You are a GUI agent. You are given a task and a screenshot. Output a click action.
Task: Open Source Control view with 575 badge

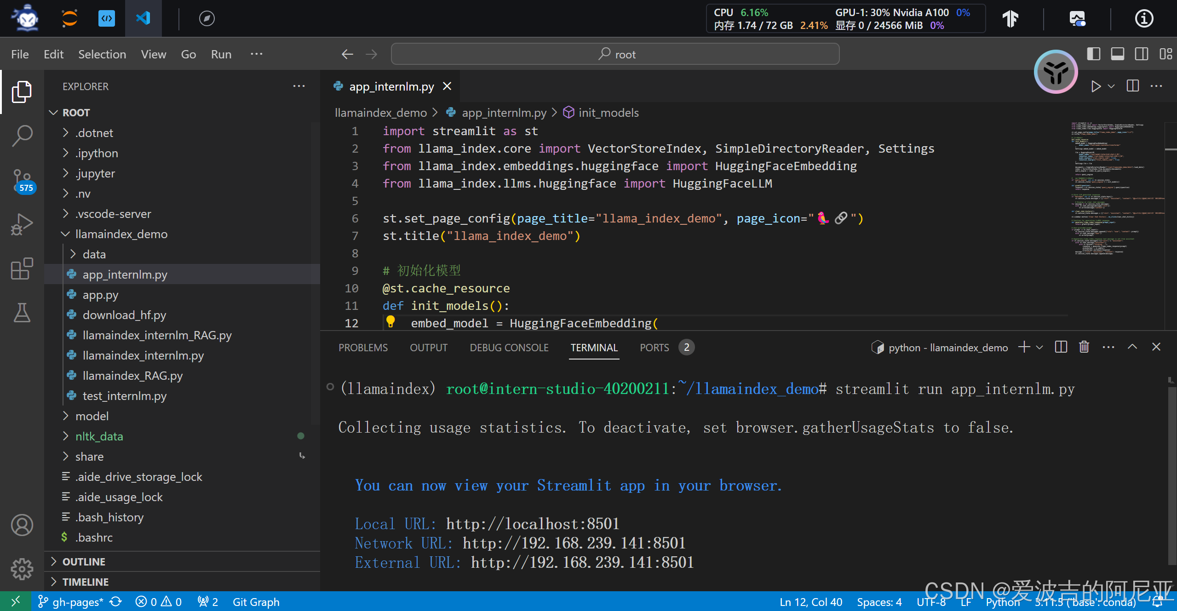pos(22,180)
